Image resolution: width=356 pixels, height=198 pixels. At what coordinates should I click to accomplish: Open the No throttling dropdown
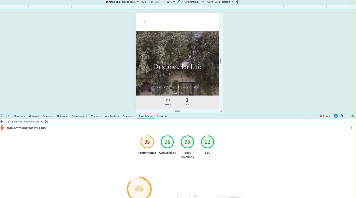[193, 2]
